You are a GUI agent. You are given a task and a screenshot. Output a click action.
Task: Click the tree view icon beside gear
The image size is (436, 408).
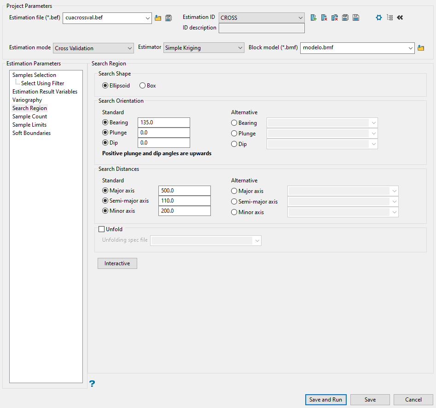click(x=389, y=17)
